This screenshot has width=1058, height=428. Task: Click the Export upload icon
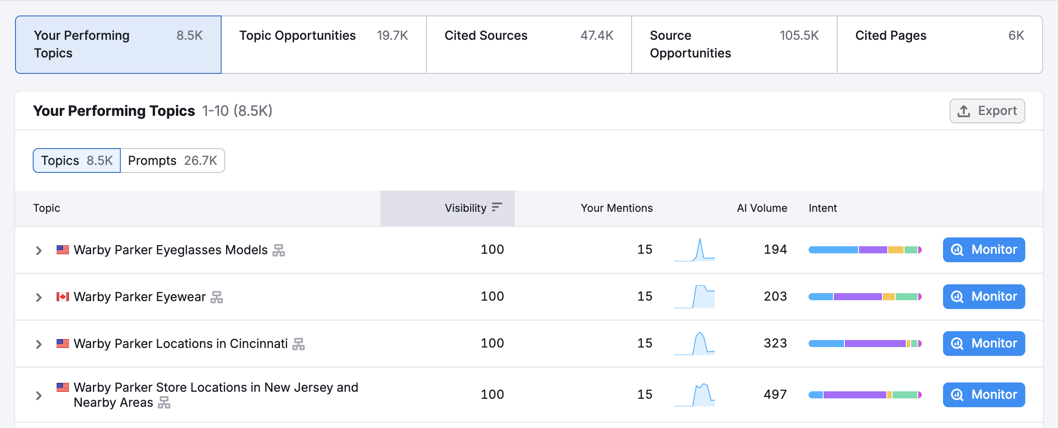tap(963, 111)
